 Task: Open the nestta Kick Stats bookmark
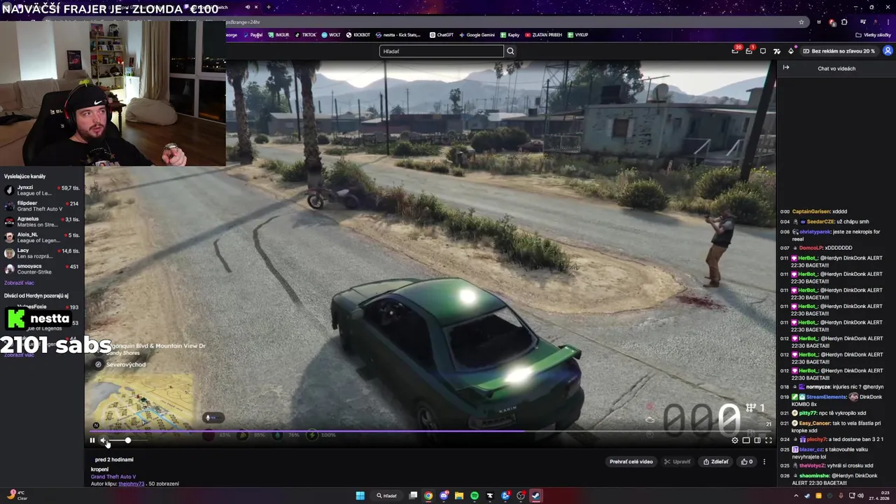(398, 34)
